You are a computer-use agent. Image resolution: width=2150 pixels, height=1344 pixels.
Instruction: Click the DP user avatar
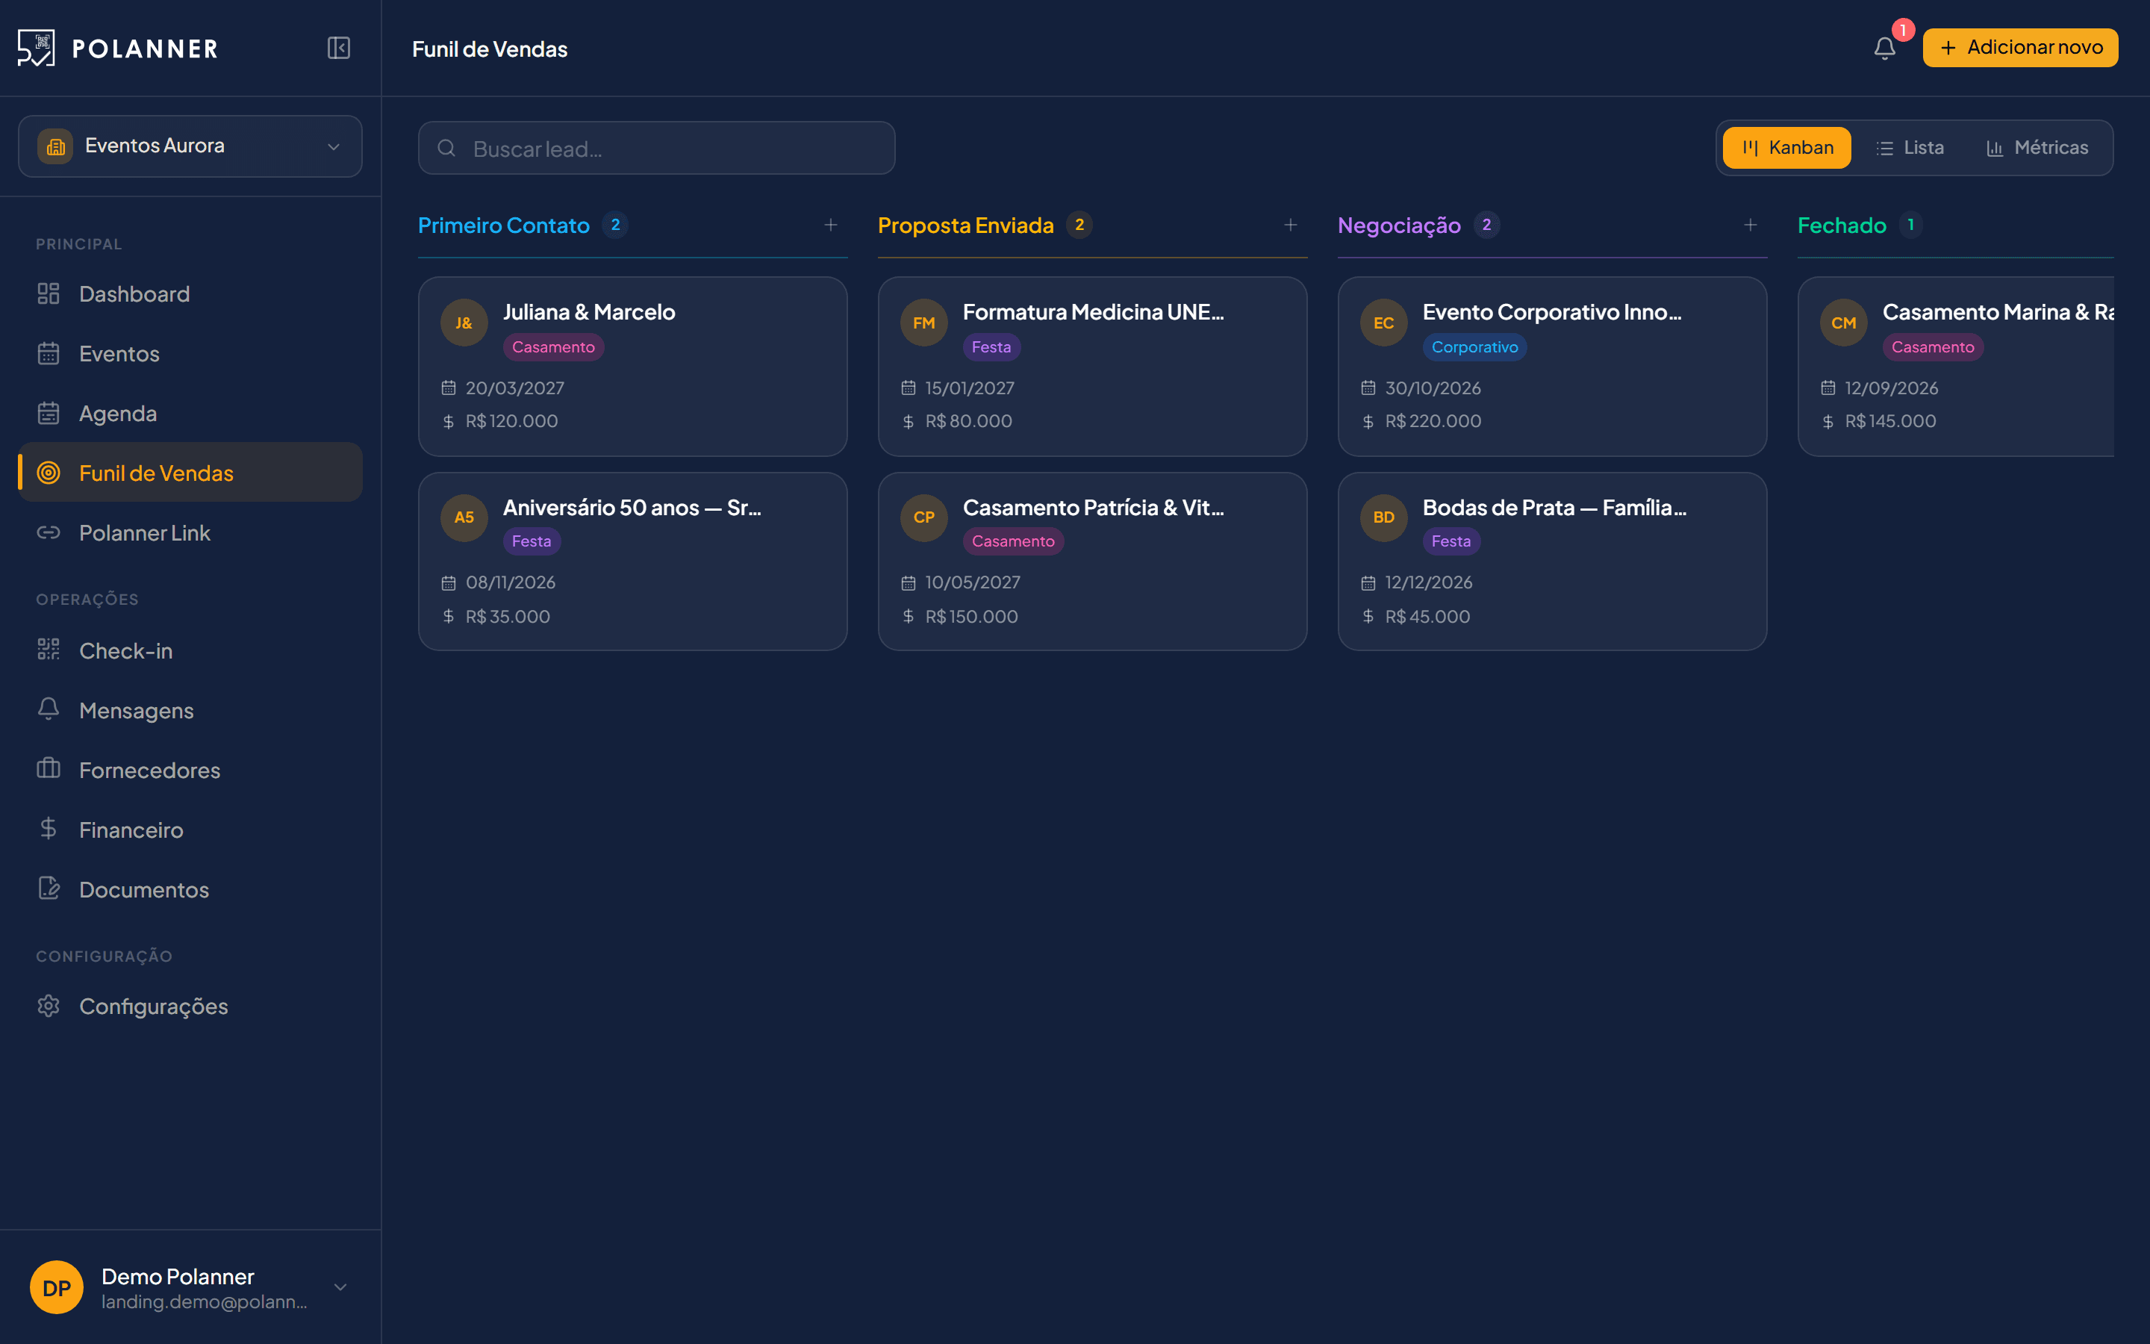(x=57, y=1287)
